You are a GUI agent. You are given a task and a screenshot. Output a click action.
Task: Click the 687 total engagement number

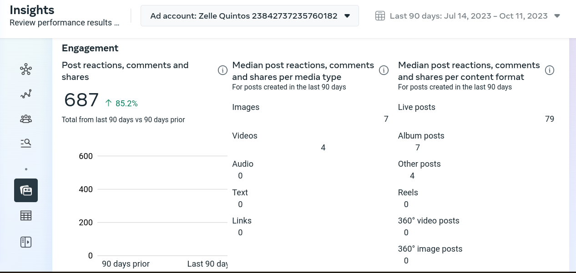coord(81,100)
